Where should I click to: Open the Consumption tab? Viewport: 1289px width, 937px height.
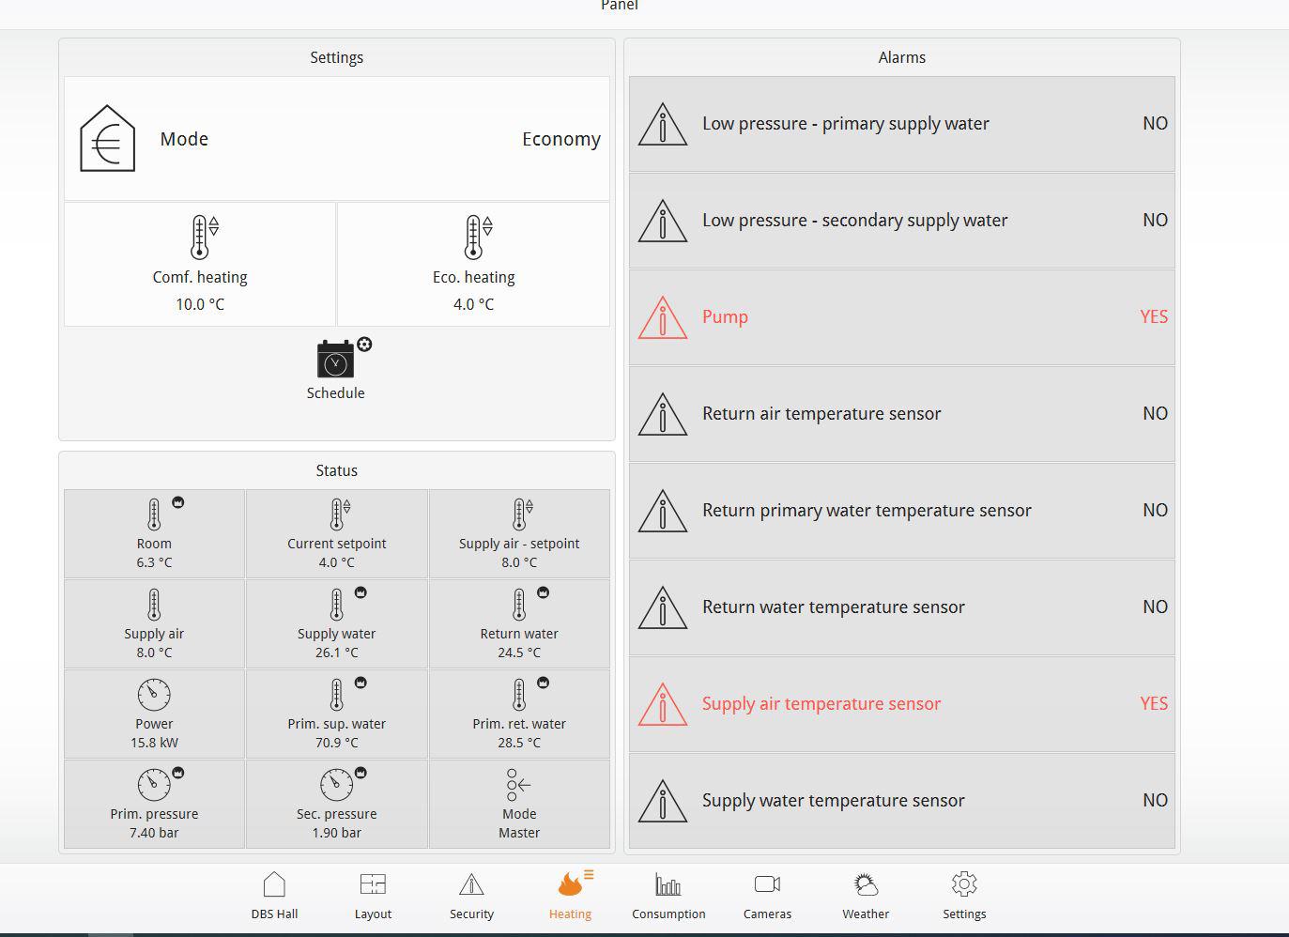tap(668, 895)
